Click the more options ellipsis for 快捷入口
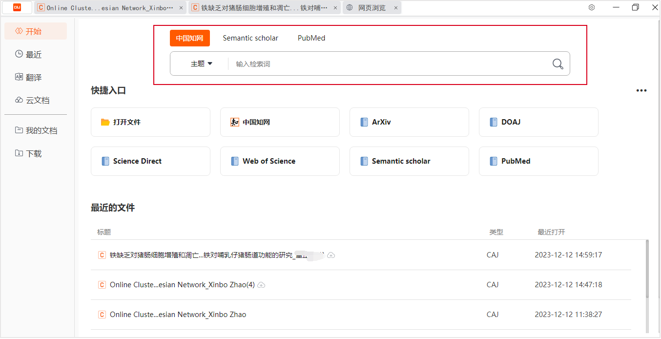Screen dimensions: 661x339 point(641,90)
